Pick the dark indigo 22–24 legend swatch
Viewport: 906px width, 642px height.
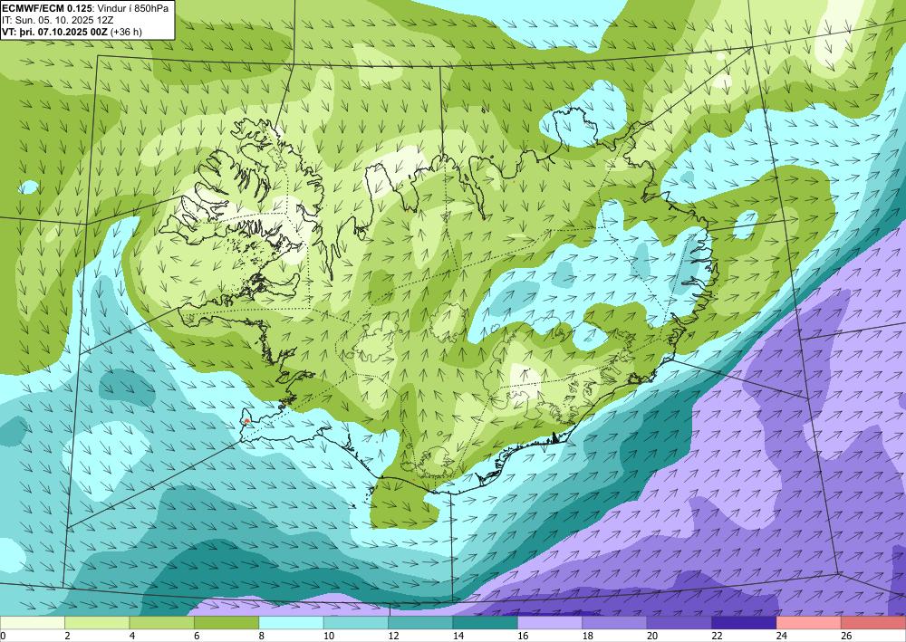(744, 623)
